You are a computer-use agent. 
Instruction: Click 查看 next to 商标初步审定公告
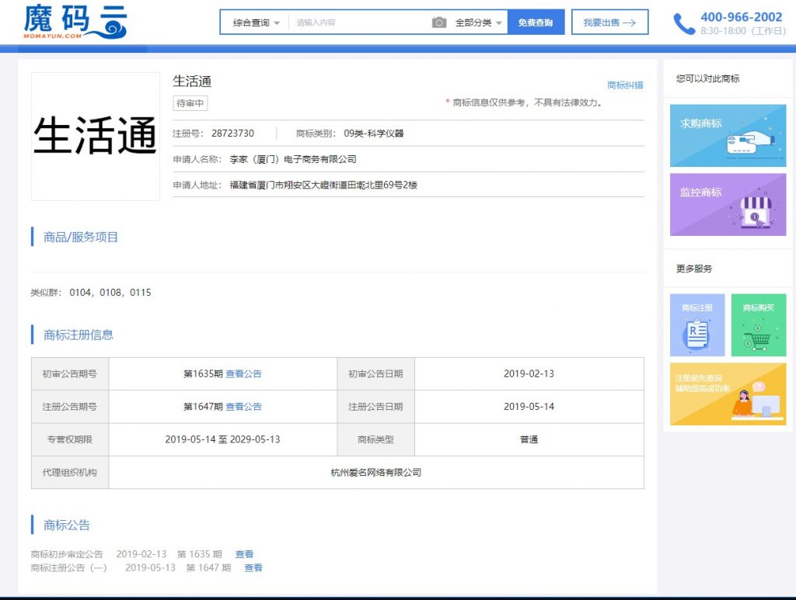coord(243,553)
